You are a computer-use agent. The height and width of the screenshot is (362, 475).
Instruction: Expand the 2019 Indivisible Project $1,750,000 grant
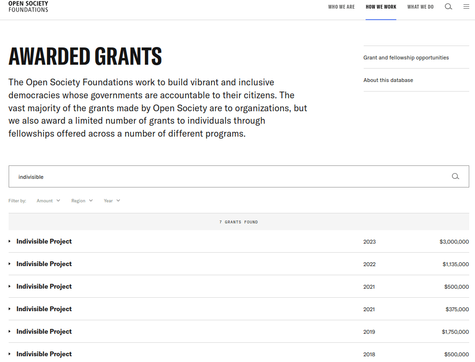239,332
